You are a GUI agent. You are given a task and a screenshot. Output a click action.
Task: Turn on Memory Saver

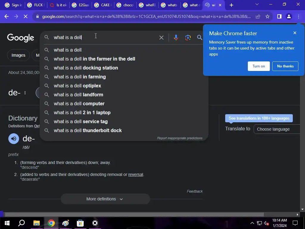[x=259, y=66]
